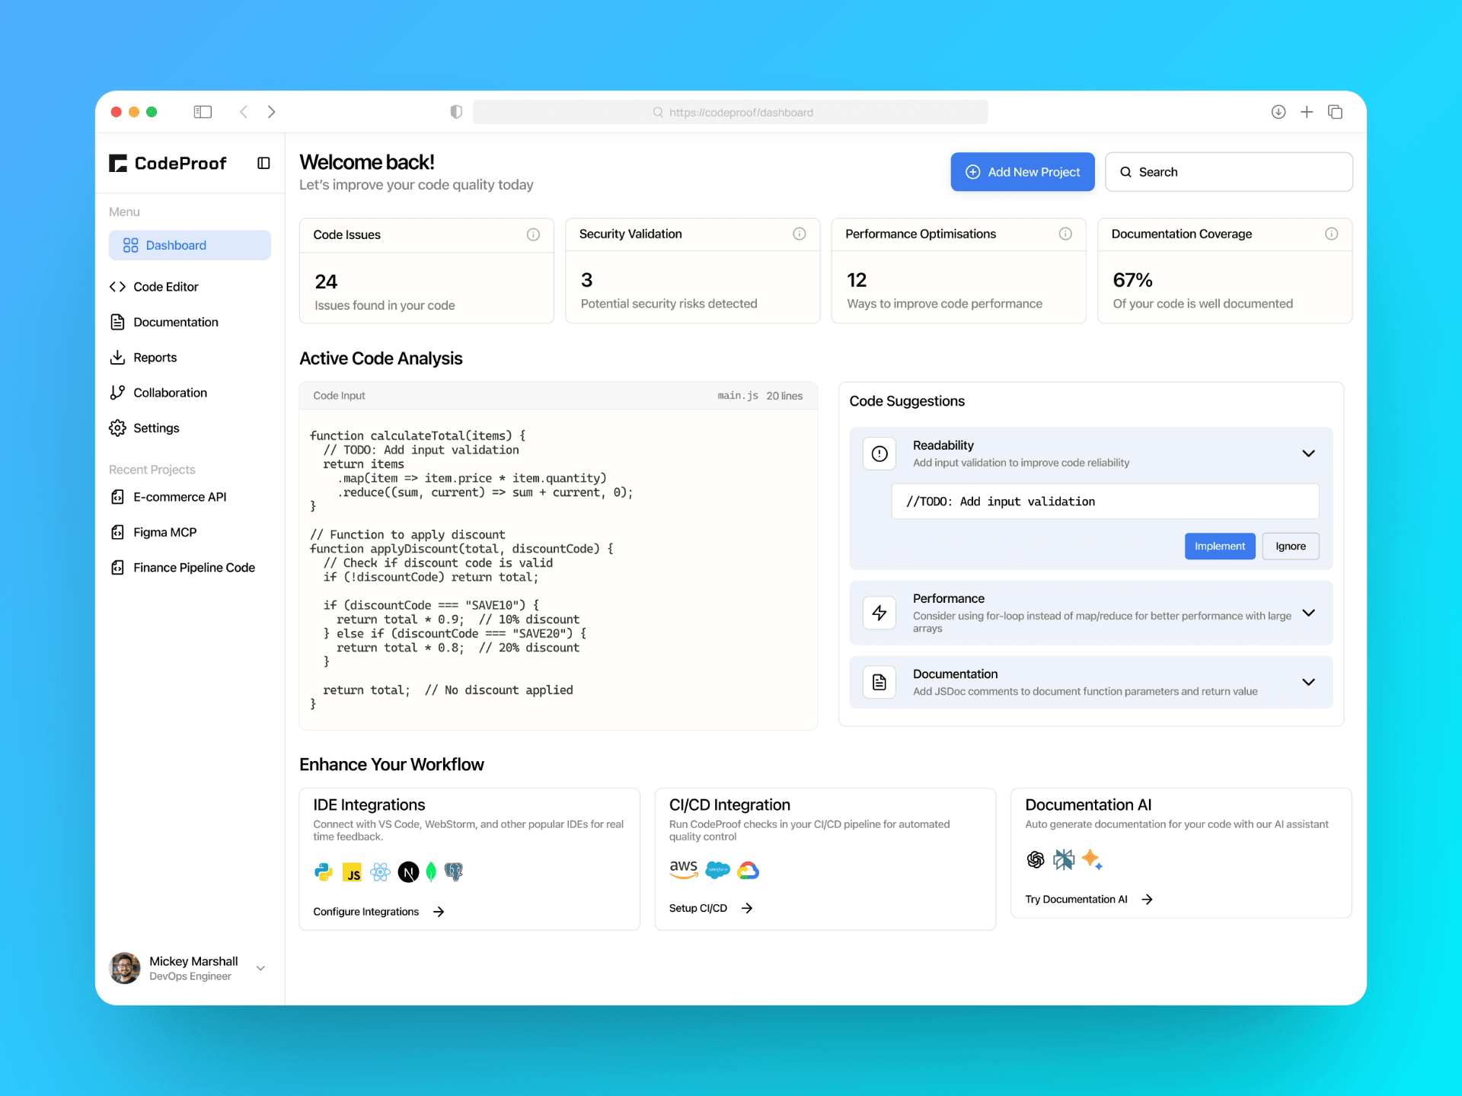This screenshot has height=1096, width=1462.
Task: Click Add New Project button
Action: [1022, 172]
